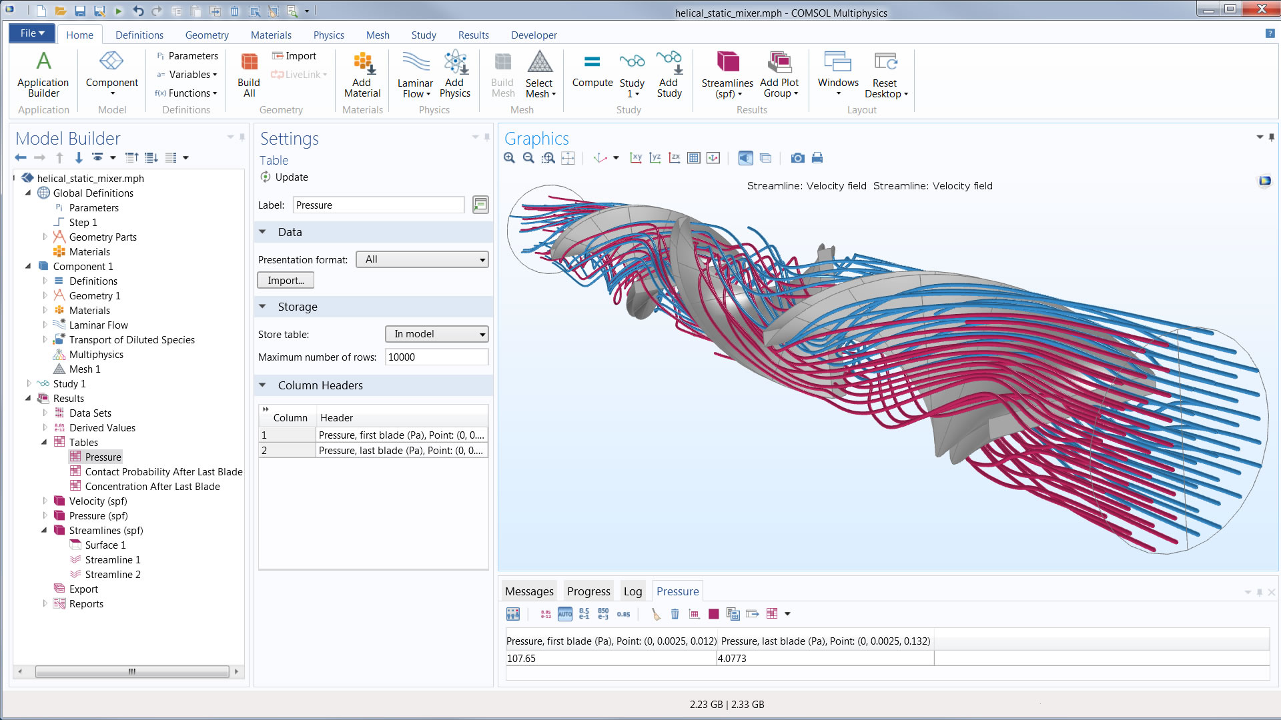Open the Application Builder
The height and width of the screenshot is (720, 1281).
pos(43,75)
